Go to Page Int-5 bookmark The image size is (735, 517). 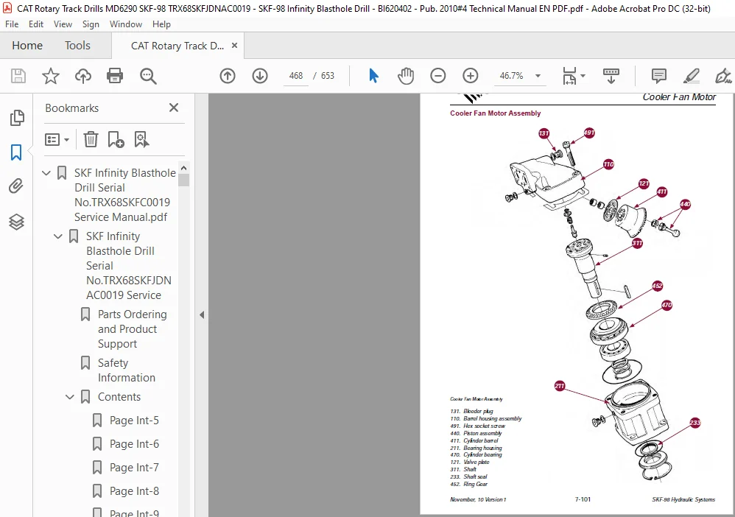coord(134,421)
